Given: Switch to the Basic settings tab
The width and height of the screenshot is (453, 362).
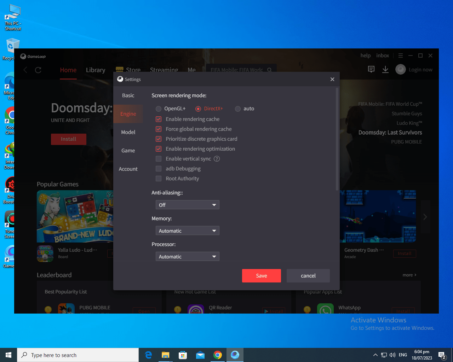Looking at the screenshot, I should (x=128, y=95).
